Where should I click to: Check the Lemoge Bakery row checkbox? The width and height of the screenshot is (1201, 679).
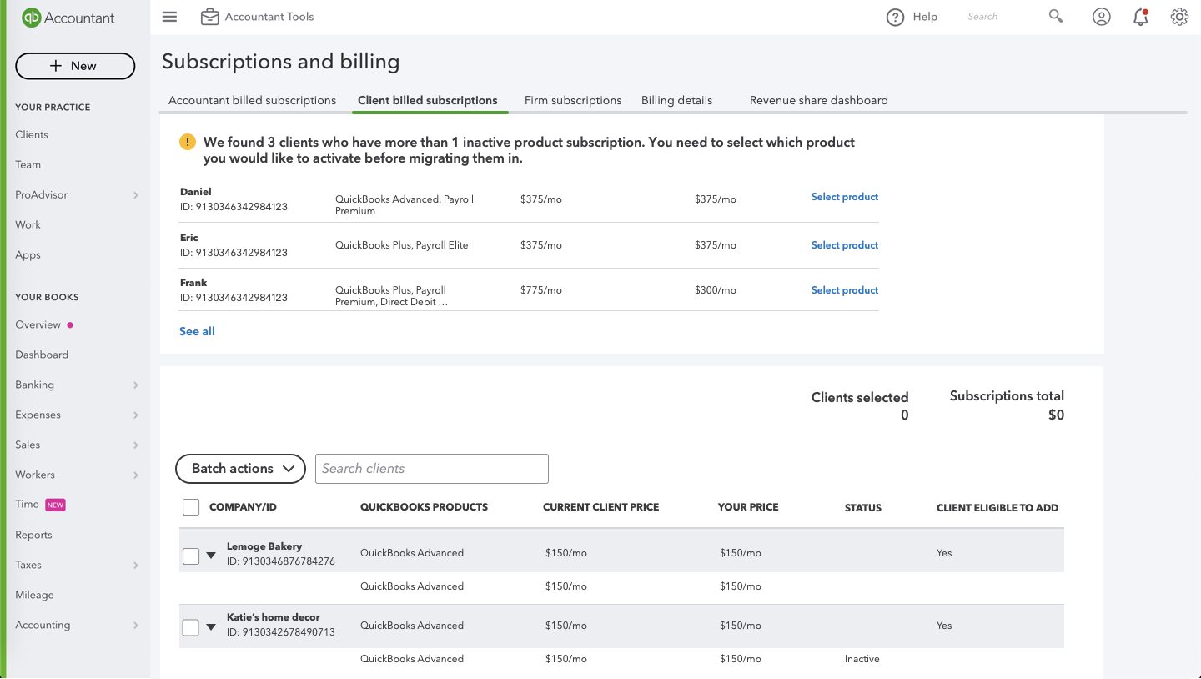[191, 556]
